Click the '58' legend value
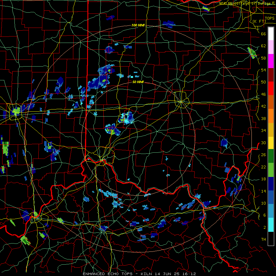 (x=263, y=58)
